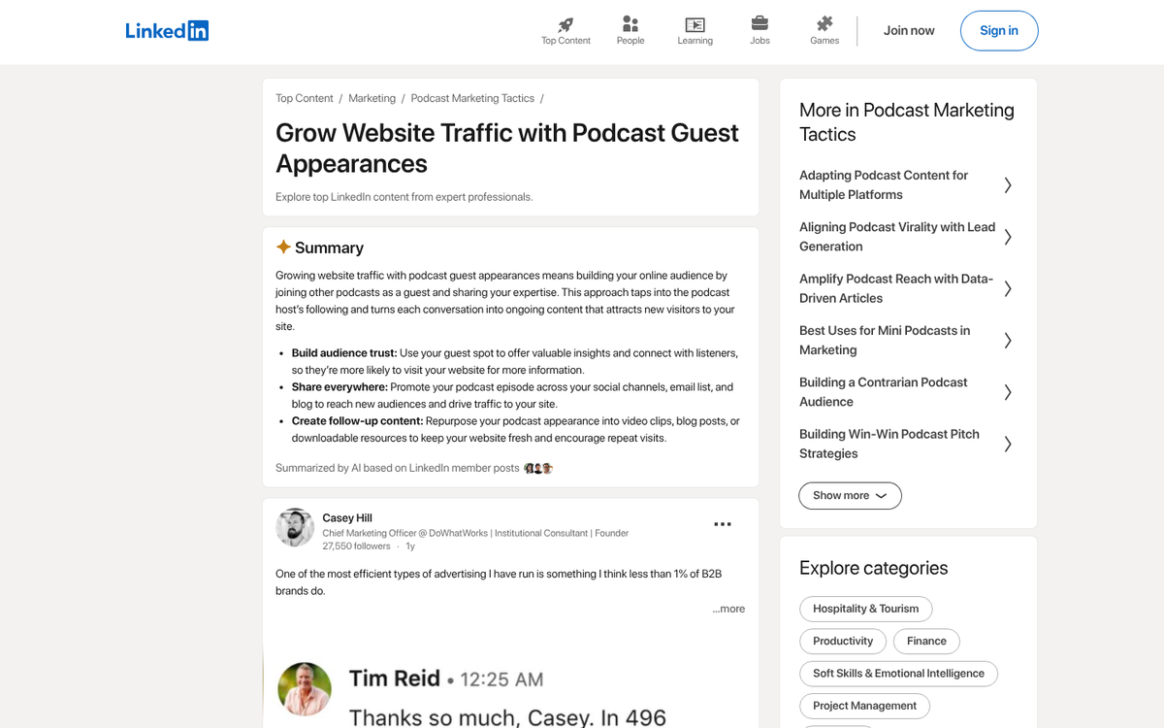Open the three-dot menu on Casey Hill's post
This screenshot has width=1164, height=728.
point(723,524)
